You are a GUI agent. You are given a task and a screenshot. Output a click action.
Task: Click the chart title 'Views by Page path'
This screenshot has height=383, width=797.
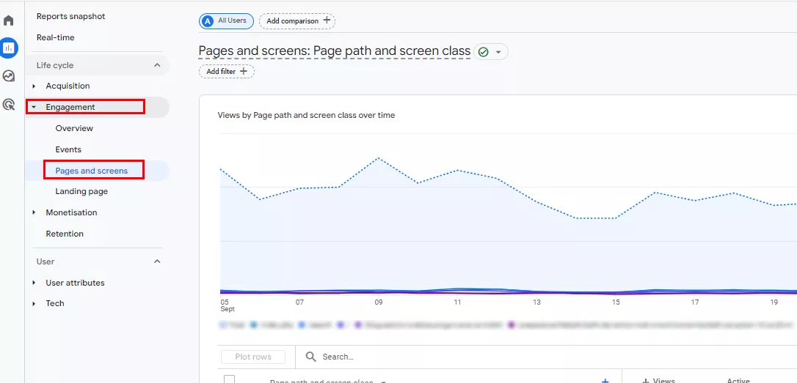306,115
